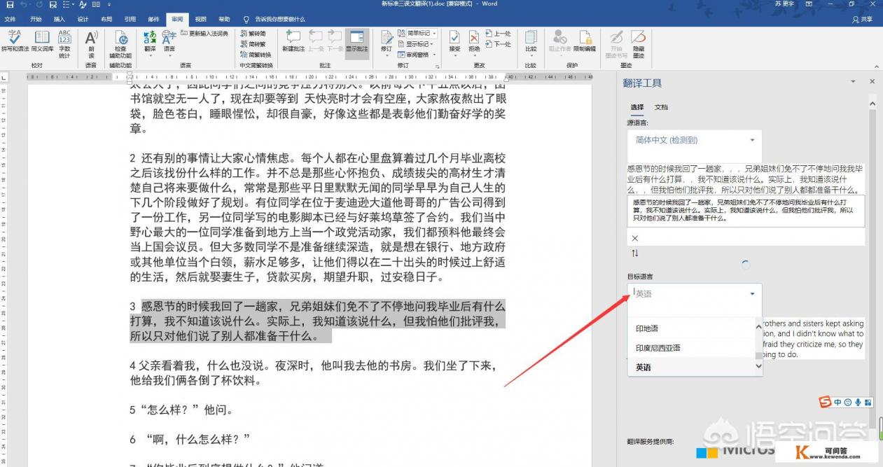Screen dimensions: 883x467
Task: Open the Language menu (语言)
Action: click(x=169, y=43)
